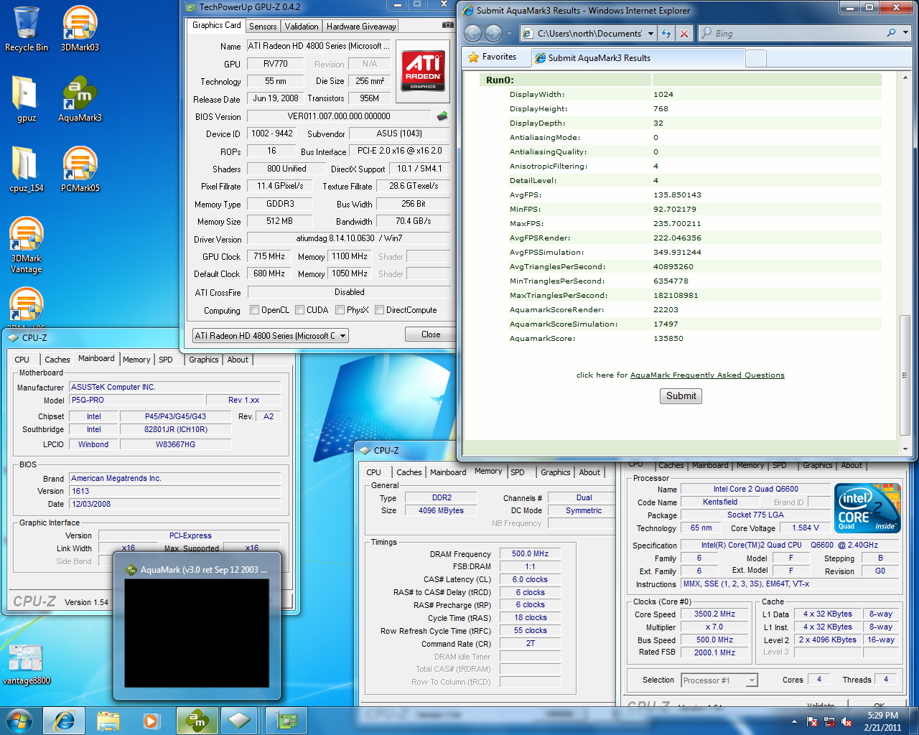Switch to the Sensors tab in GPU-Z

point(263,27)
